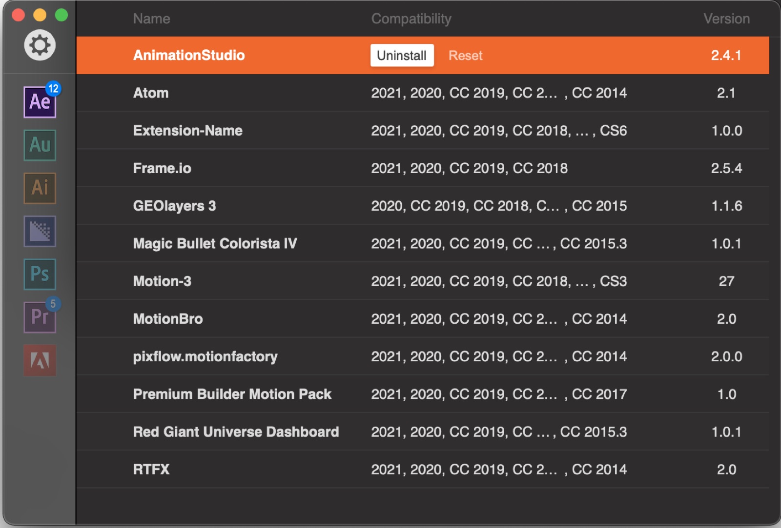This screenshot has width=781, height=528.
Task: Select the Media Encoder app icon
Action: (x=40, y=231)
